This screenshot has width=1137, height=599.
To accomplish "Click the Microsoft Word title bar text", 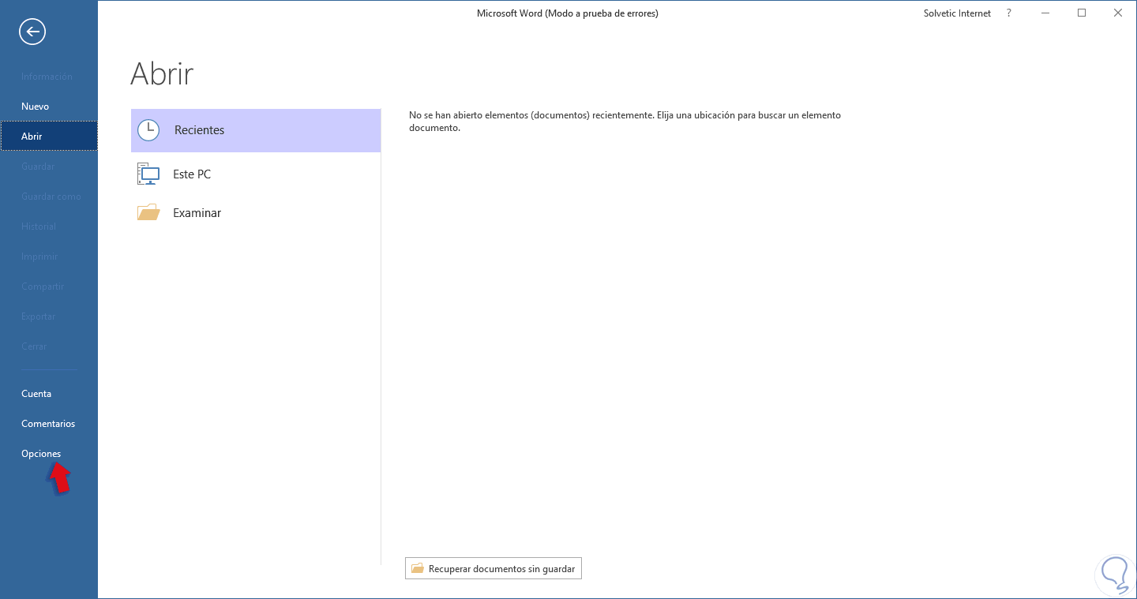I will pos(568,13).
